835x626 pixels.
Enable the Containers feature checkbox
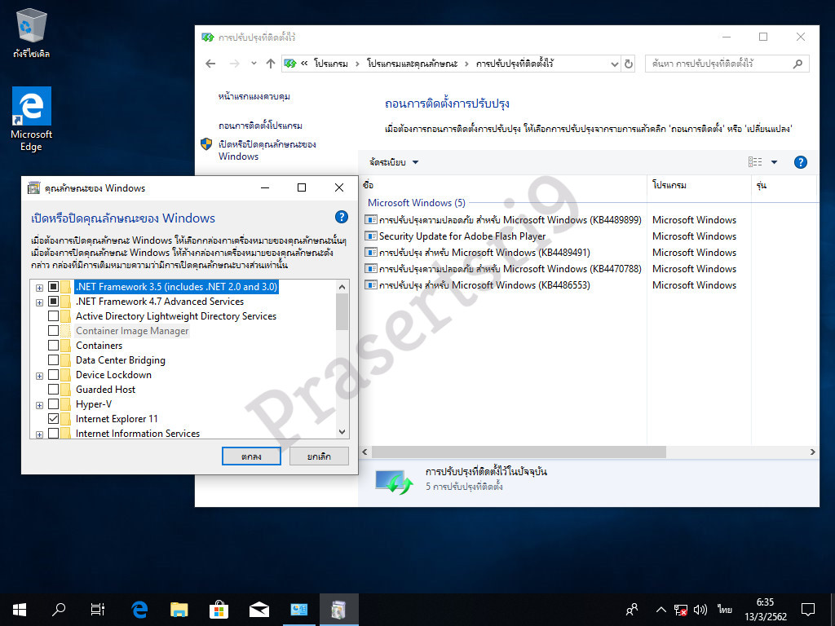pos(53,346)
